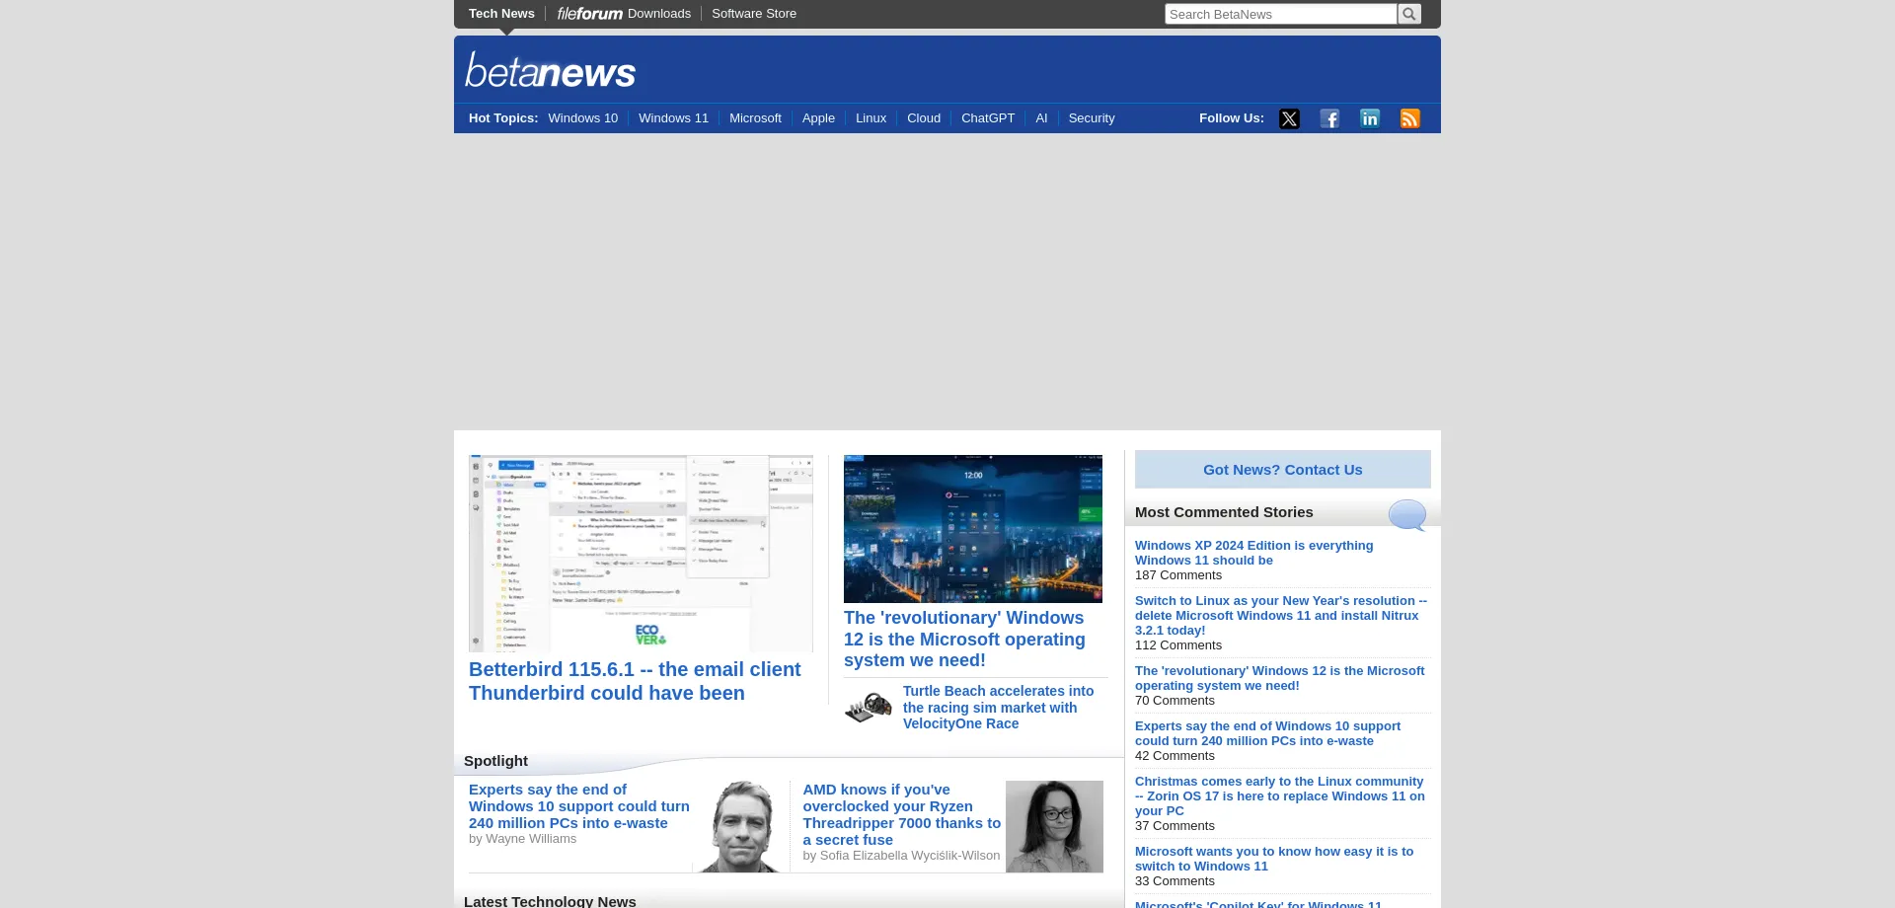This screenshot has width=1895, height=908.
Task: Click the Latest Technology News heading
Action: click(550, 901)
